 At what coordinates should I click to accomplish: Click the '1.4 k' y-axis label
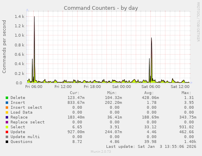tap(20, 17)
